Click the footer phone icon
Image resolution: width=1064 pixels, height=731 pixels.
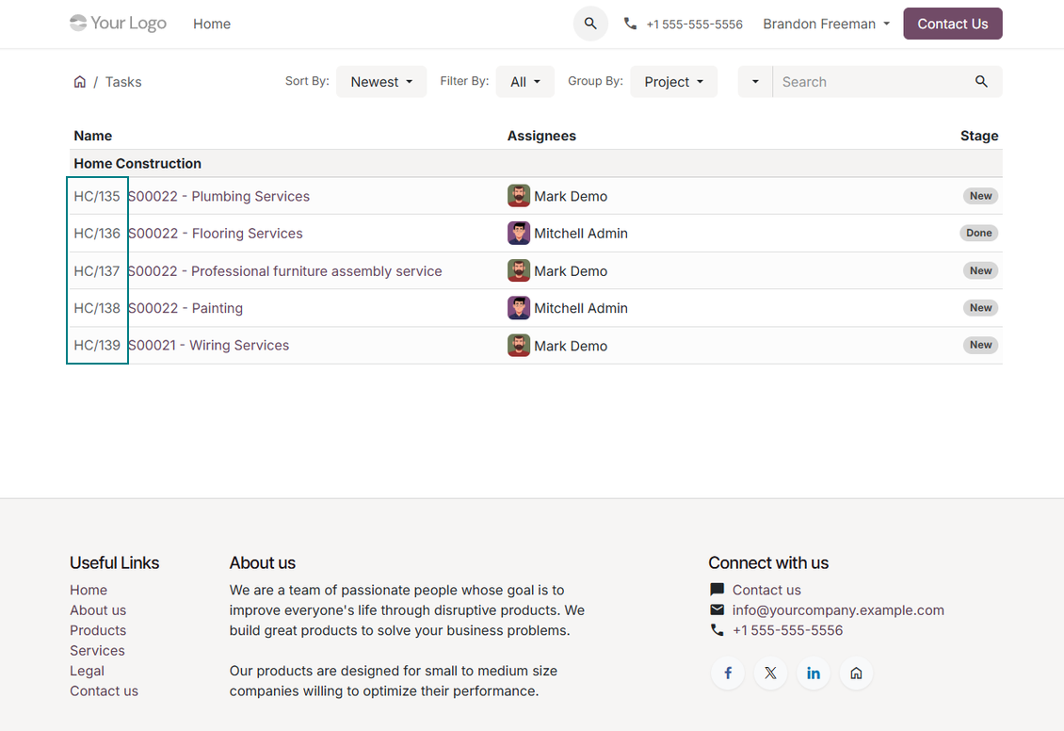(717, 630)
